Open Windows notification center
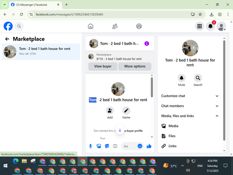Image resolution: width=233 pixels, height=175 pixels. [x=226, y=166]
